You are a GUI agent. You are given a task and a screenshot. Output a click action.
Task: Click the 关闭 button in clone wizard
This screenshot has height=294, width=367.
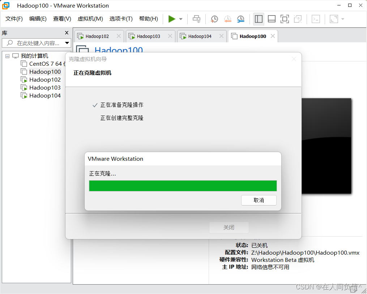click(229, 227)
